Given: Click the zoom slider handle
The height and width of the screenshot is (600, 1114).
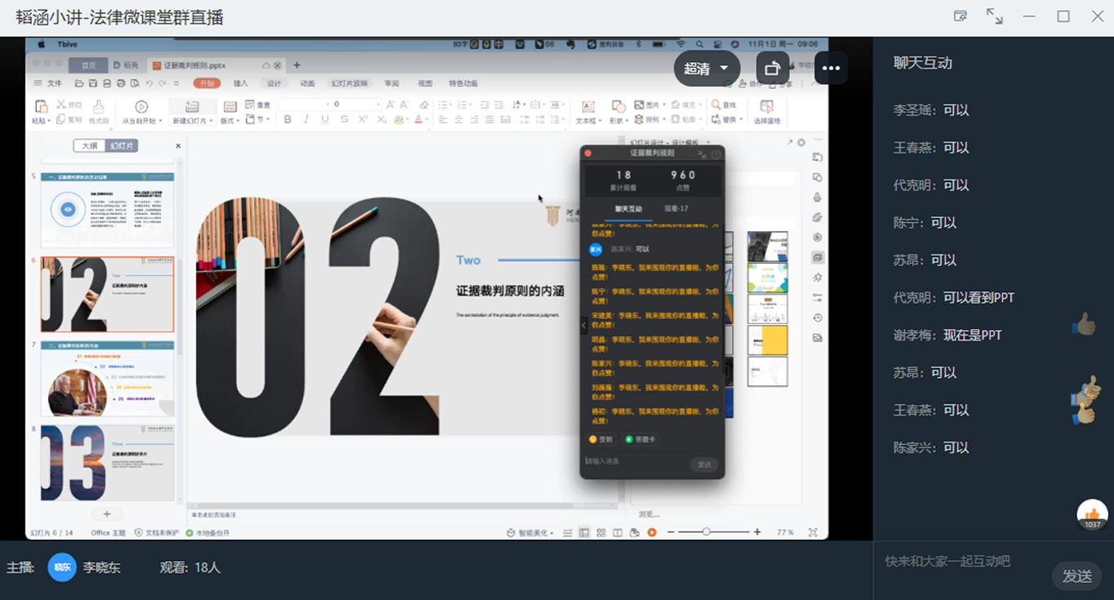Looking at the screenshot, I should coord(706,531).
